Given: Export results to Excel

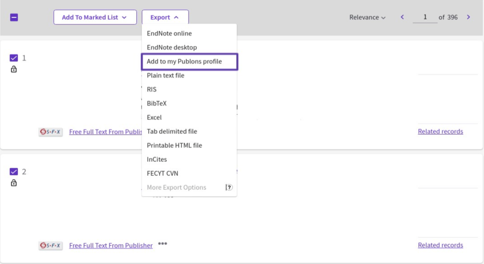Looking at the screenshot, I should pyautogui.click(x=189, y=117).
